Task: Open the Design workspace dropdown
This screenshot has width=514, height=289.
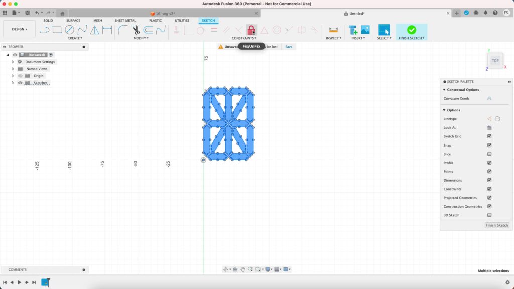Action: point(20,29)
